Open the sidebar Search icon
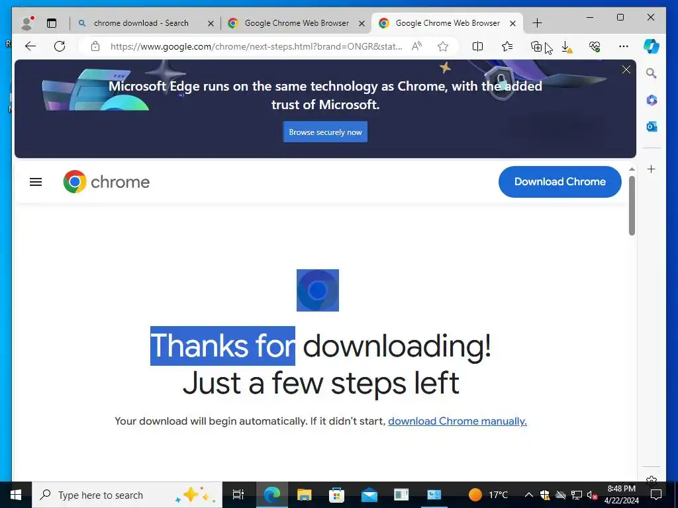678x508 pixels. pos(652,73)
